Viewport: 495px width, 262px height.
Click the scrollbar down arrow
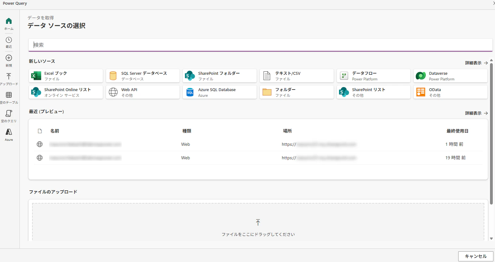coord(491,239)
